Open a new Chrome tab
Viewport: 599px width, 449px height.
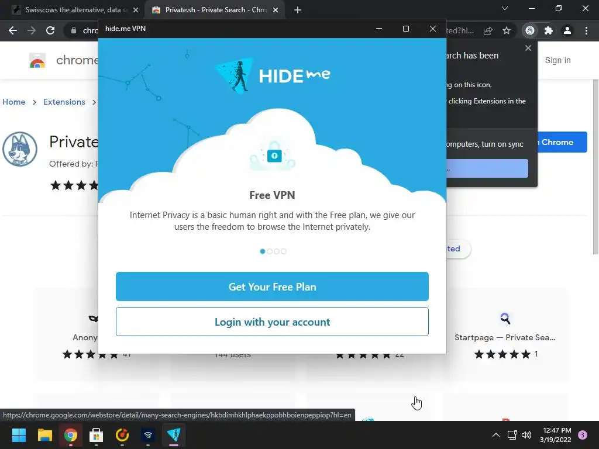pyautogui.click(x=298, y=10)
